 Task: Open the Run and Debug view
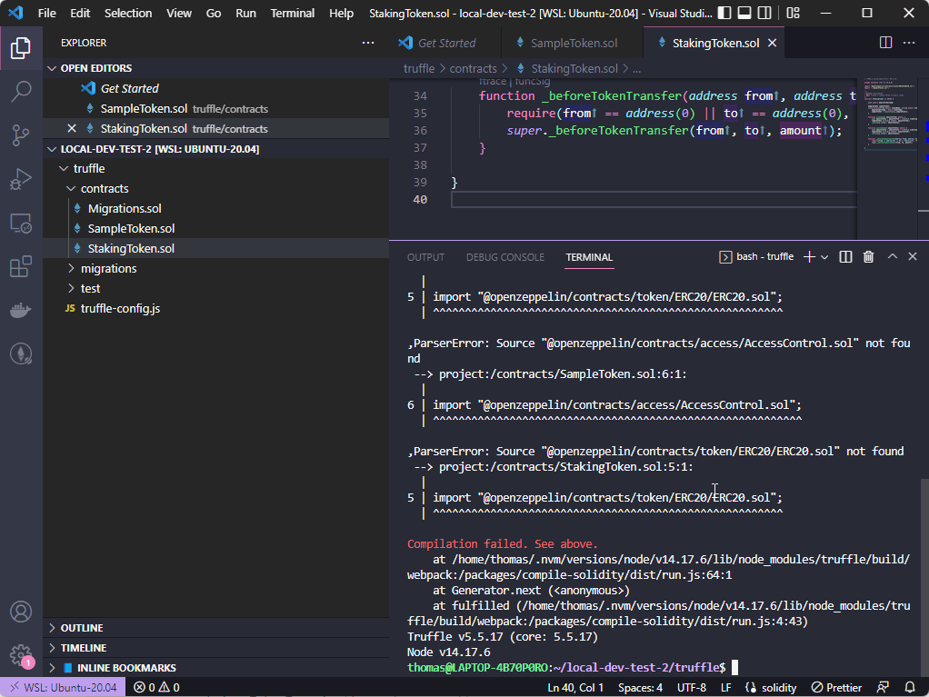click(x=21, y=179)
